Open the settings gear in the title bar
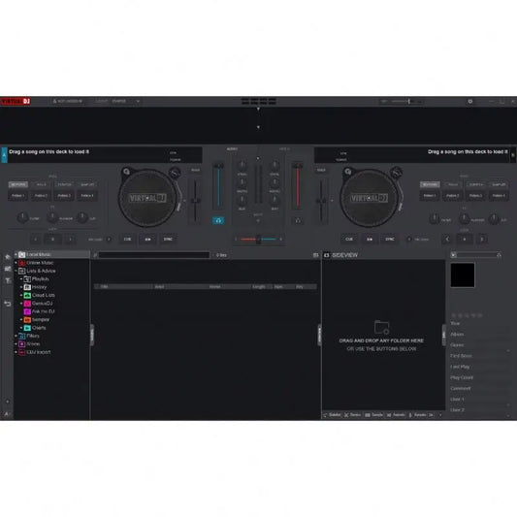The height and width of the screenshot is (517, 517). (470, 101)
